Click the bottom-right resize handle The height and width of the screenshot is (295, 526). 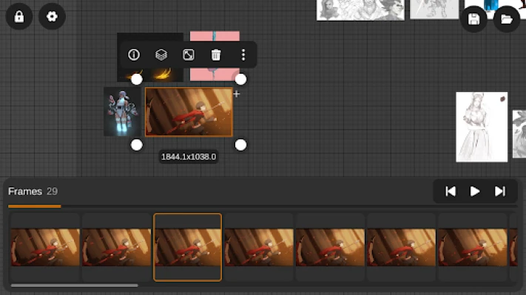point(240,145)
